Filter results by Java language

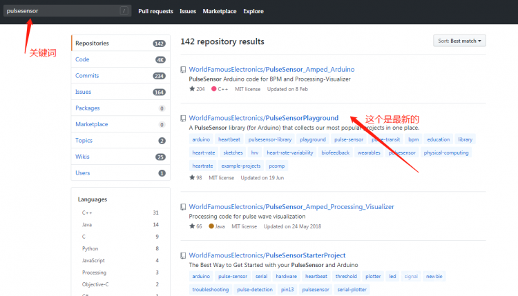click(x=121, y=225)
